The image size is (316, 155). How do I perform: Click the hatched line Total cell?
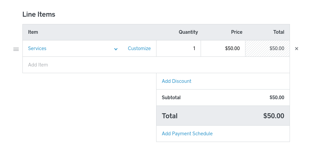click(x=268, y=48)
